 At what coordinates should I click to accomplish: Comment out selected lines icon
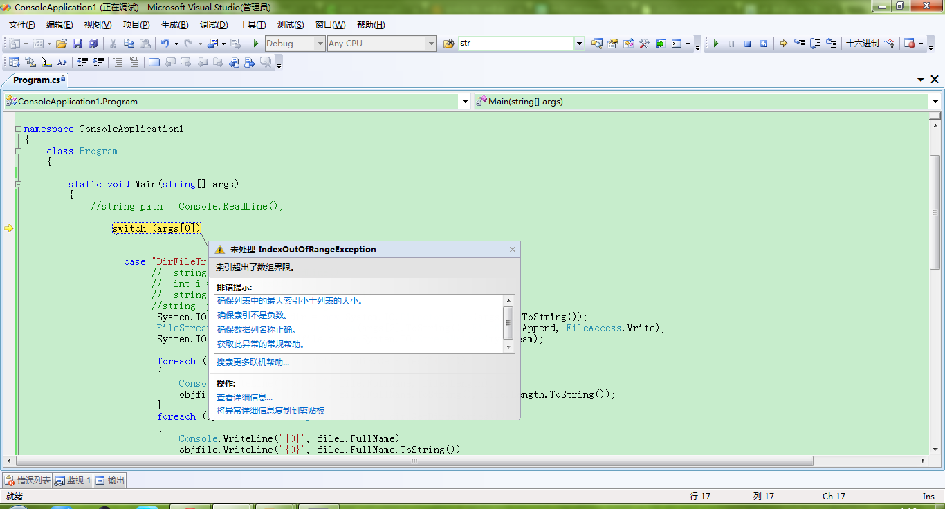pyautogui.click(x=118, y=62)
